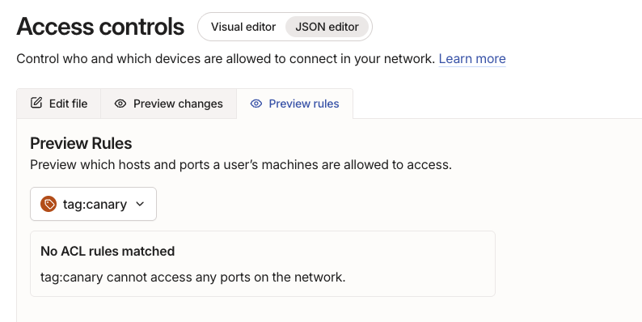
Task: Click the orange tag icon for tag:canary
Action: [49, 204]
